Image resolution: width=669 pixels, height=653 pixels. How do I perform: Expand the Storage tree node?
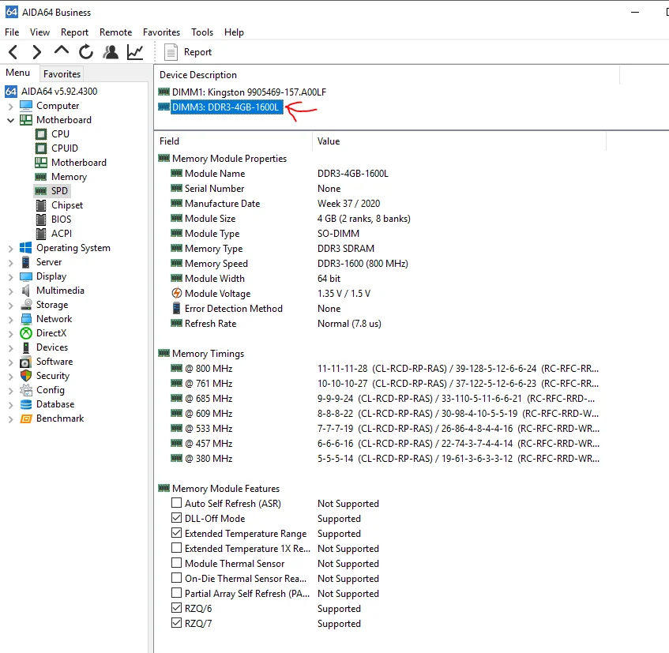tap(11, 306)
